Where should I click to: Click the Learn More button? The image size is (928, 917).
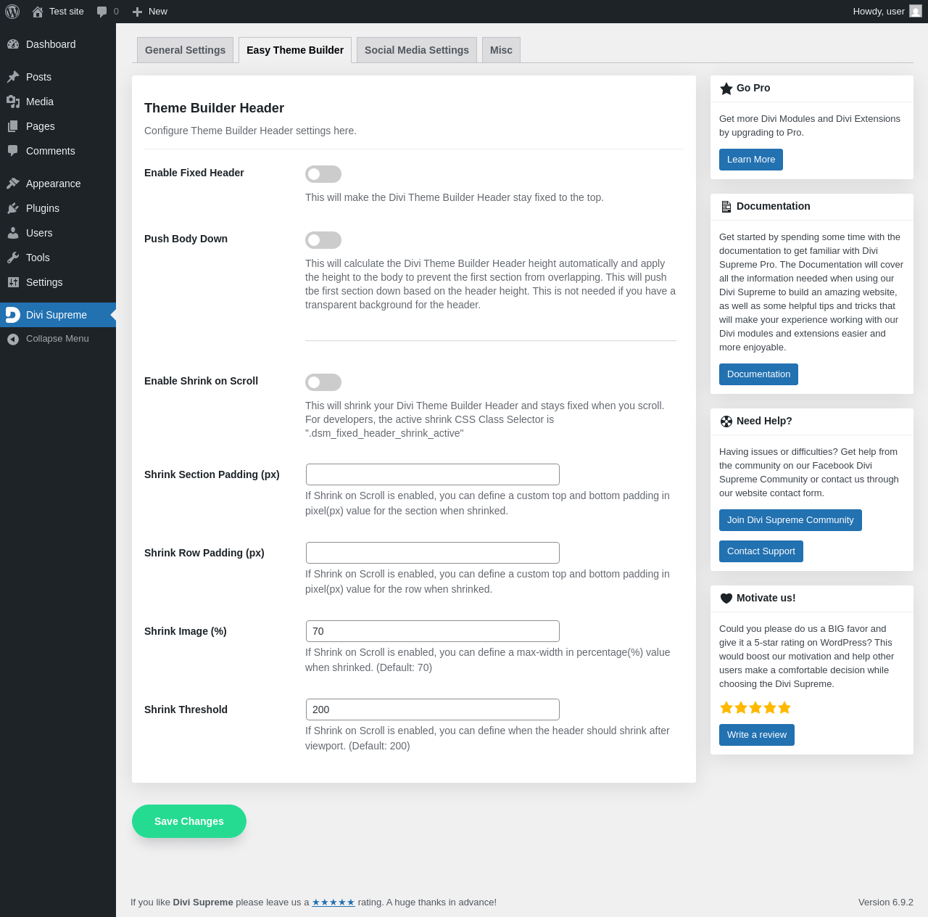(x=751, y=160)
